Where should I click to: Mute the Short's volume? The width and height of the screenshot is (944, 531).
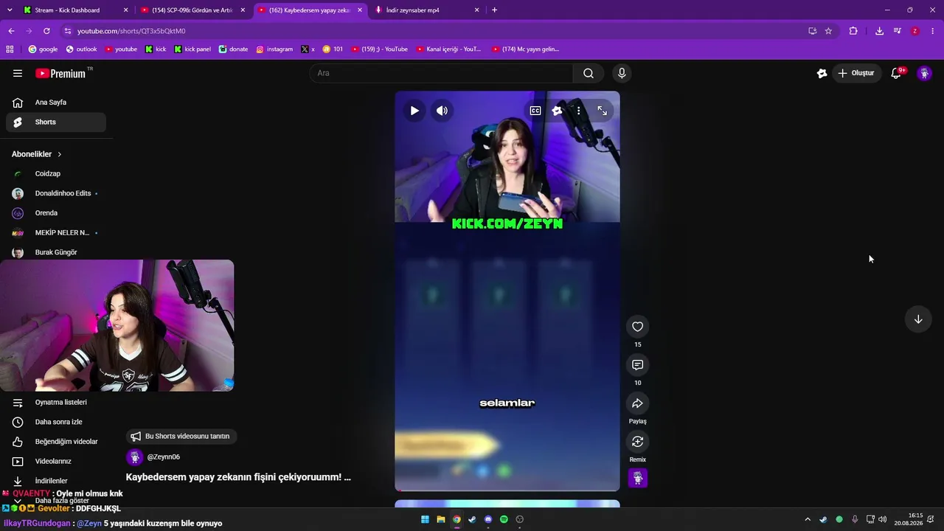pos(442,111)
